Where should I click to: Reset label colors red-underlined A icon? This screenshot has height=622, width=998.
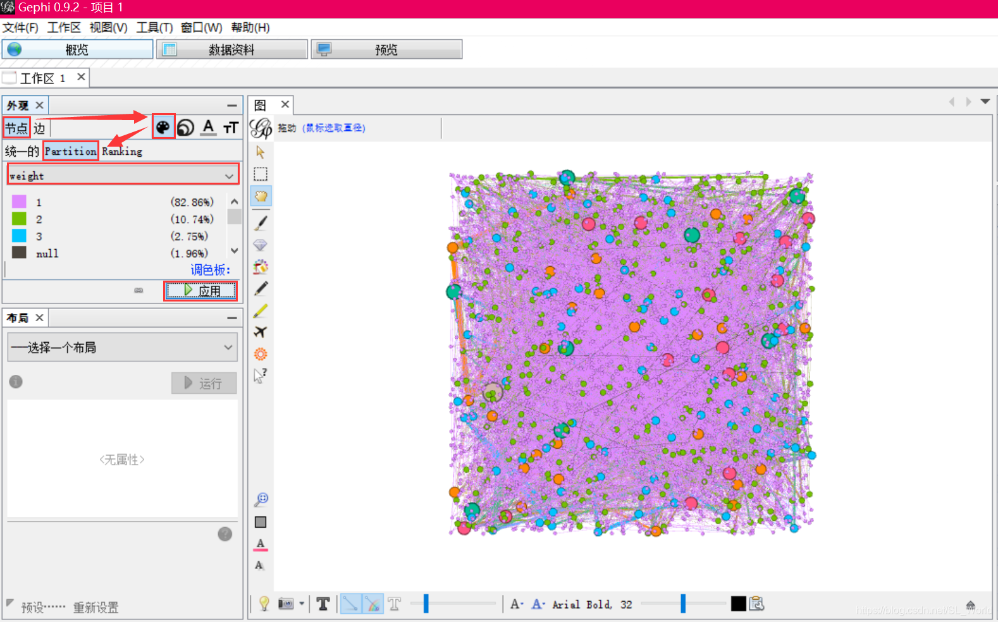[x=261, y=544]
